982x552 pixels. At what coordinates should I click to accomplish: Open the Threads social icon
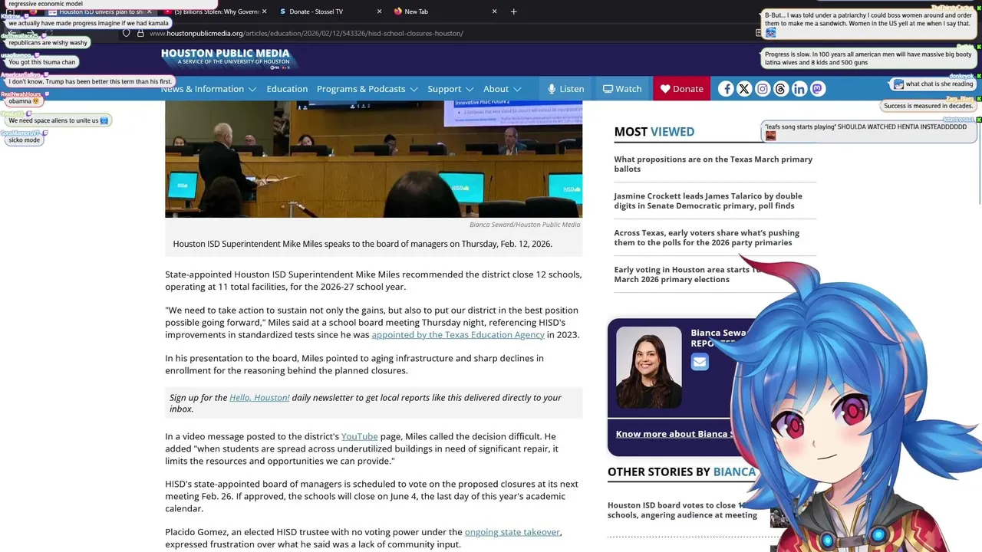pos(781,89)
